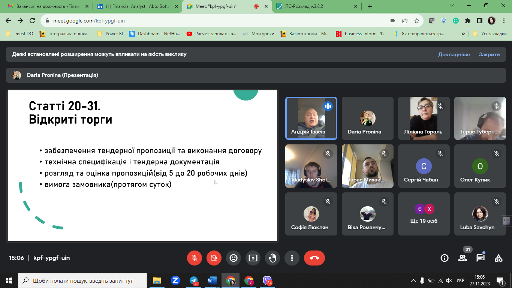The height and width of the screenshot is (288, 512).
Task: Click the present screen icon
Action: [253, 258]
